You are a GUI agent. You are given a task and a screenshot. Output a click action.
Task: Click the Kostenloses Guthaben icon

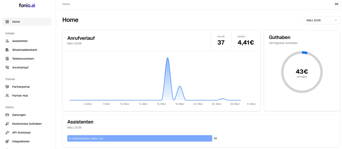[7, 124]
